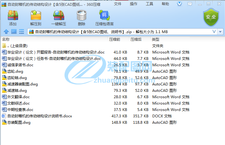Click Word icon of 开题报告 document
225x145 pixels.
4,52
